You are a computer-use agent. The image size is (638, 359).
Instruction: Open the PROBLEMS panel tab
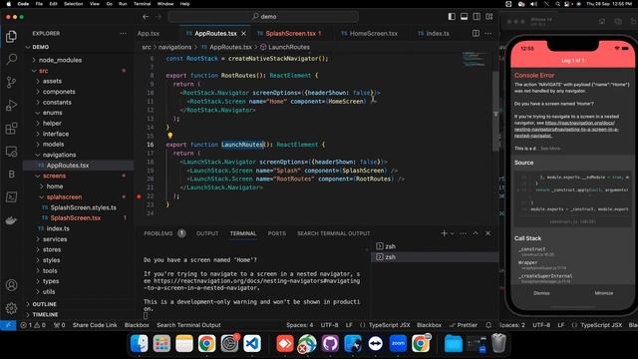tap(159, 233)
